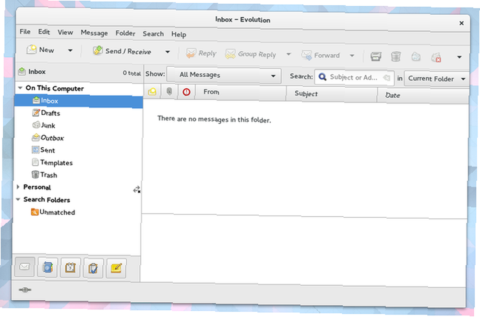Open the New button dropdown arrow
480x317 pixels.
70,50
